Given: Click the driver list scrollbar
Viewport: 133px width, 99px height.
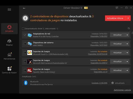Looking at the screenshot, I should pos(132,33).
